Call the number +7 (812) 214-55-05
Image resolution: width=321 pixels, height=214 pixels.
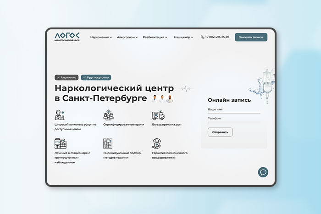point(217,37)
